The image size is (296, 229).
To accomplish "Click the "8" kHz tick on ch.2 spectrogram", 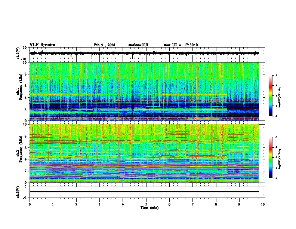I will click(x=26, y=136).
